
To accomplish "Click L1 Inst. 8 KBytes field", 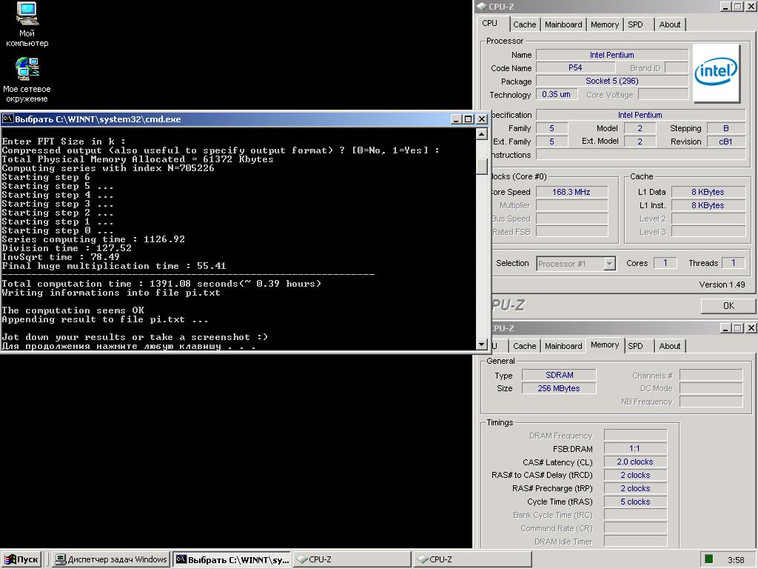I will click(x=708, y=205).
